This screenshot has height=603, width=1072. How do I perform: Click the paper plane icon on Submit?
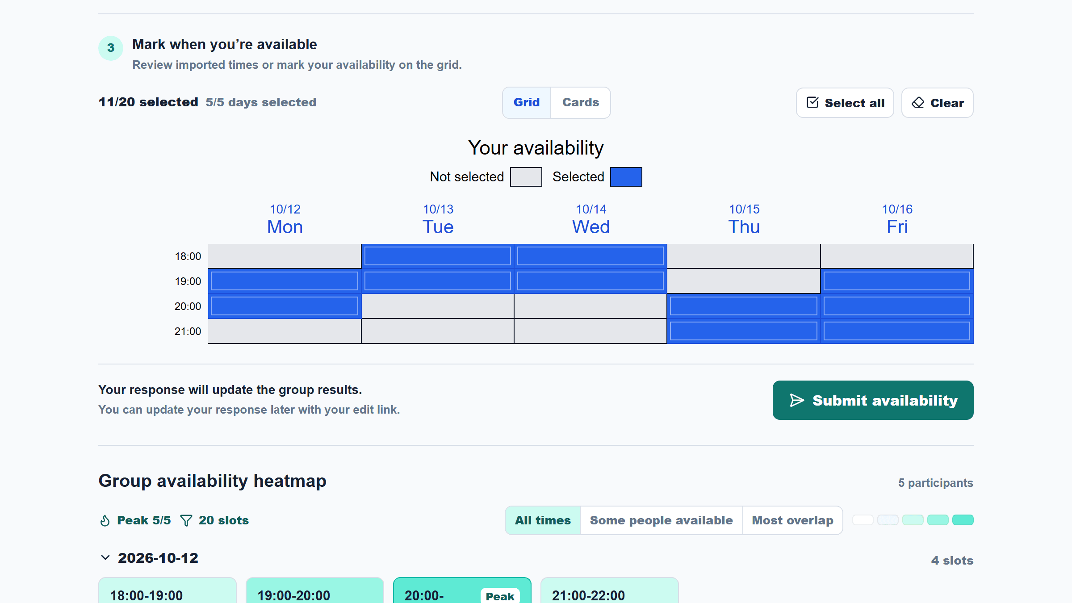click(797, 400)
